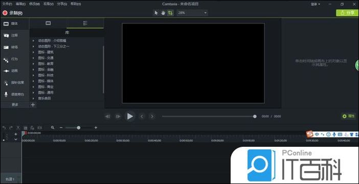Screen dimensions: 359x184
Task: Jump to next clip with right chevron
Action: (152, 116)
